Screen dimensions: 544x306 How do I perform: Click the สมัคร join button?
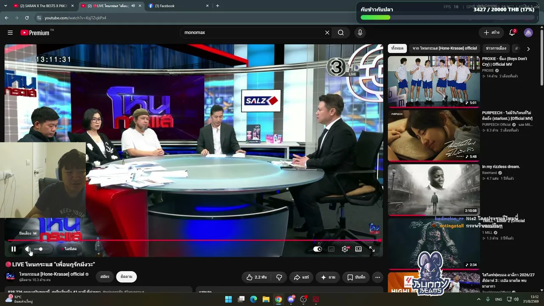(105, 277)
